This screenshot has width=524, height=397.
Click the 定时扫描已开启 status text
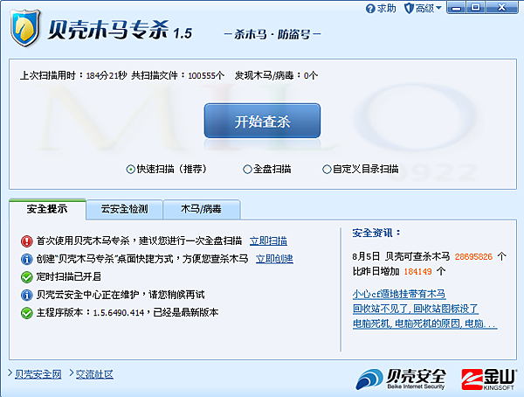tap(69, 277)
